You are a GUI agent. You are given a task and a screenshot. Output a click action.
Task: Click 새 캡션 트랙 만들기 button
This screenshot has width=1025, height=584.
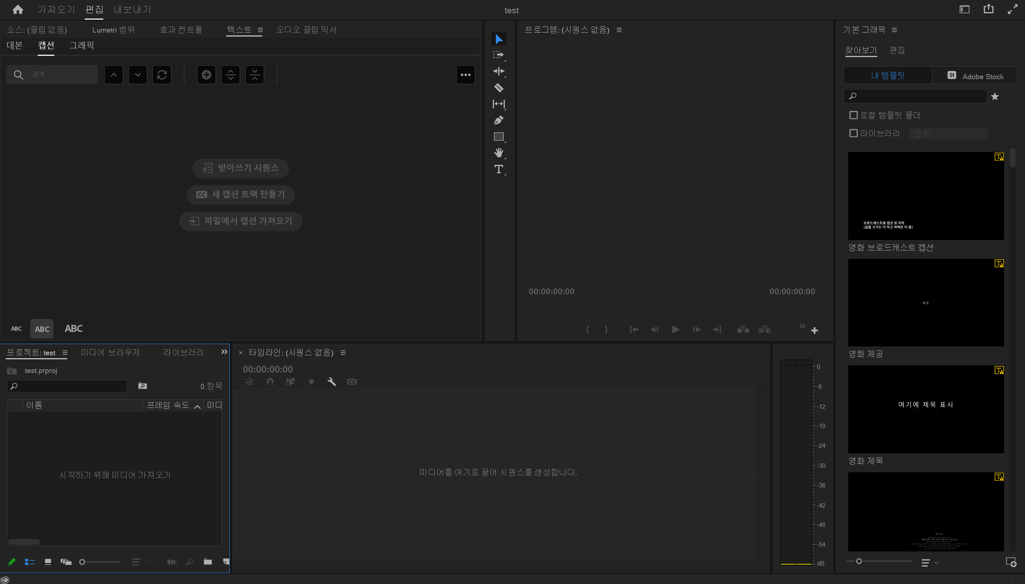coord(241,195)
